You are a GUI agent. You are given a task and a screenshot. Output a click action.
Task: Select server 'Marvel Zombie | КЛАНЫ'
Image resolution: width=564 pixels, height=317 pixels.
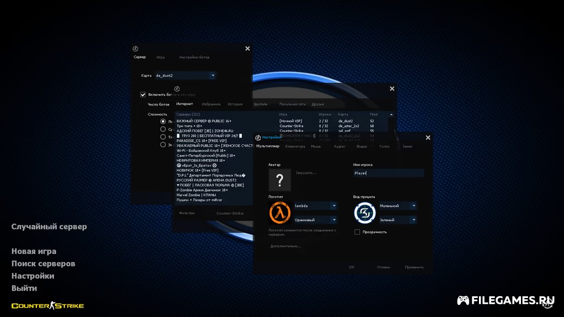(x=196, y=195)
